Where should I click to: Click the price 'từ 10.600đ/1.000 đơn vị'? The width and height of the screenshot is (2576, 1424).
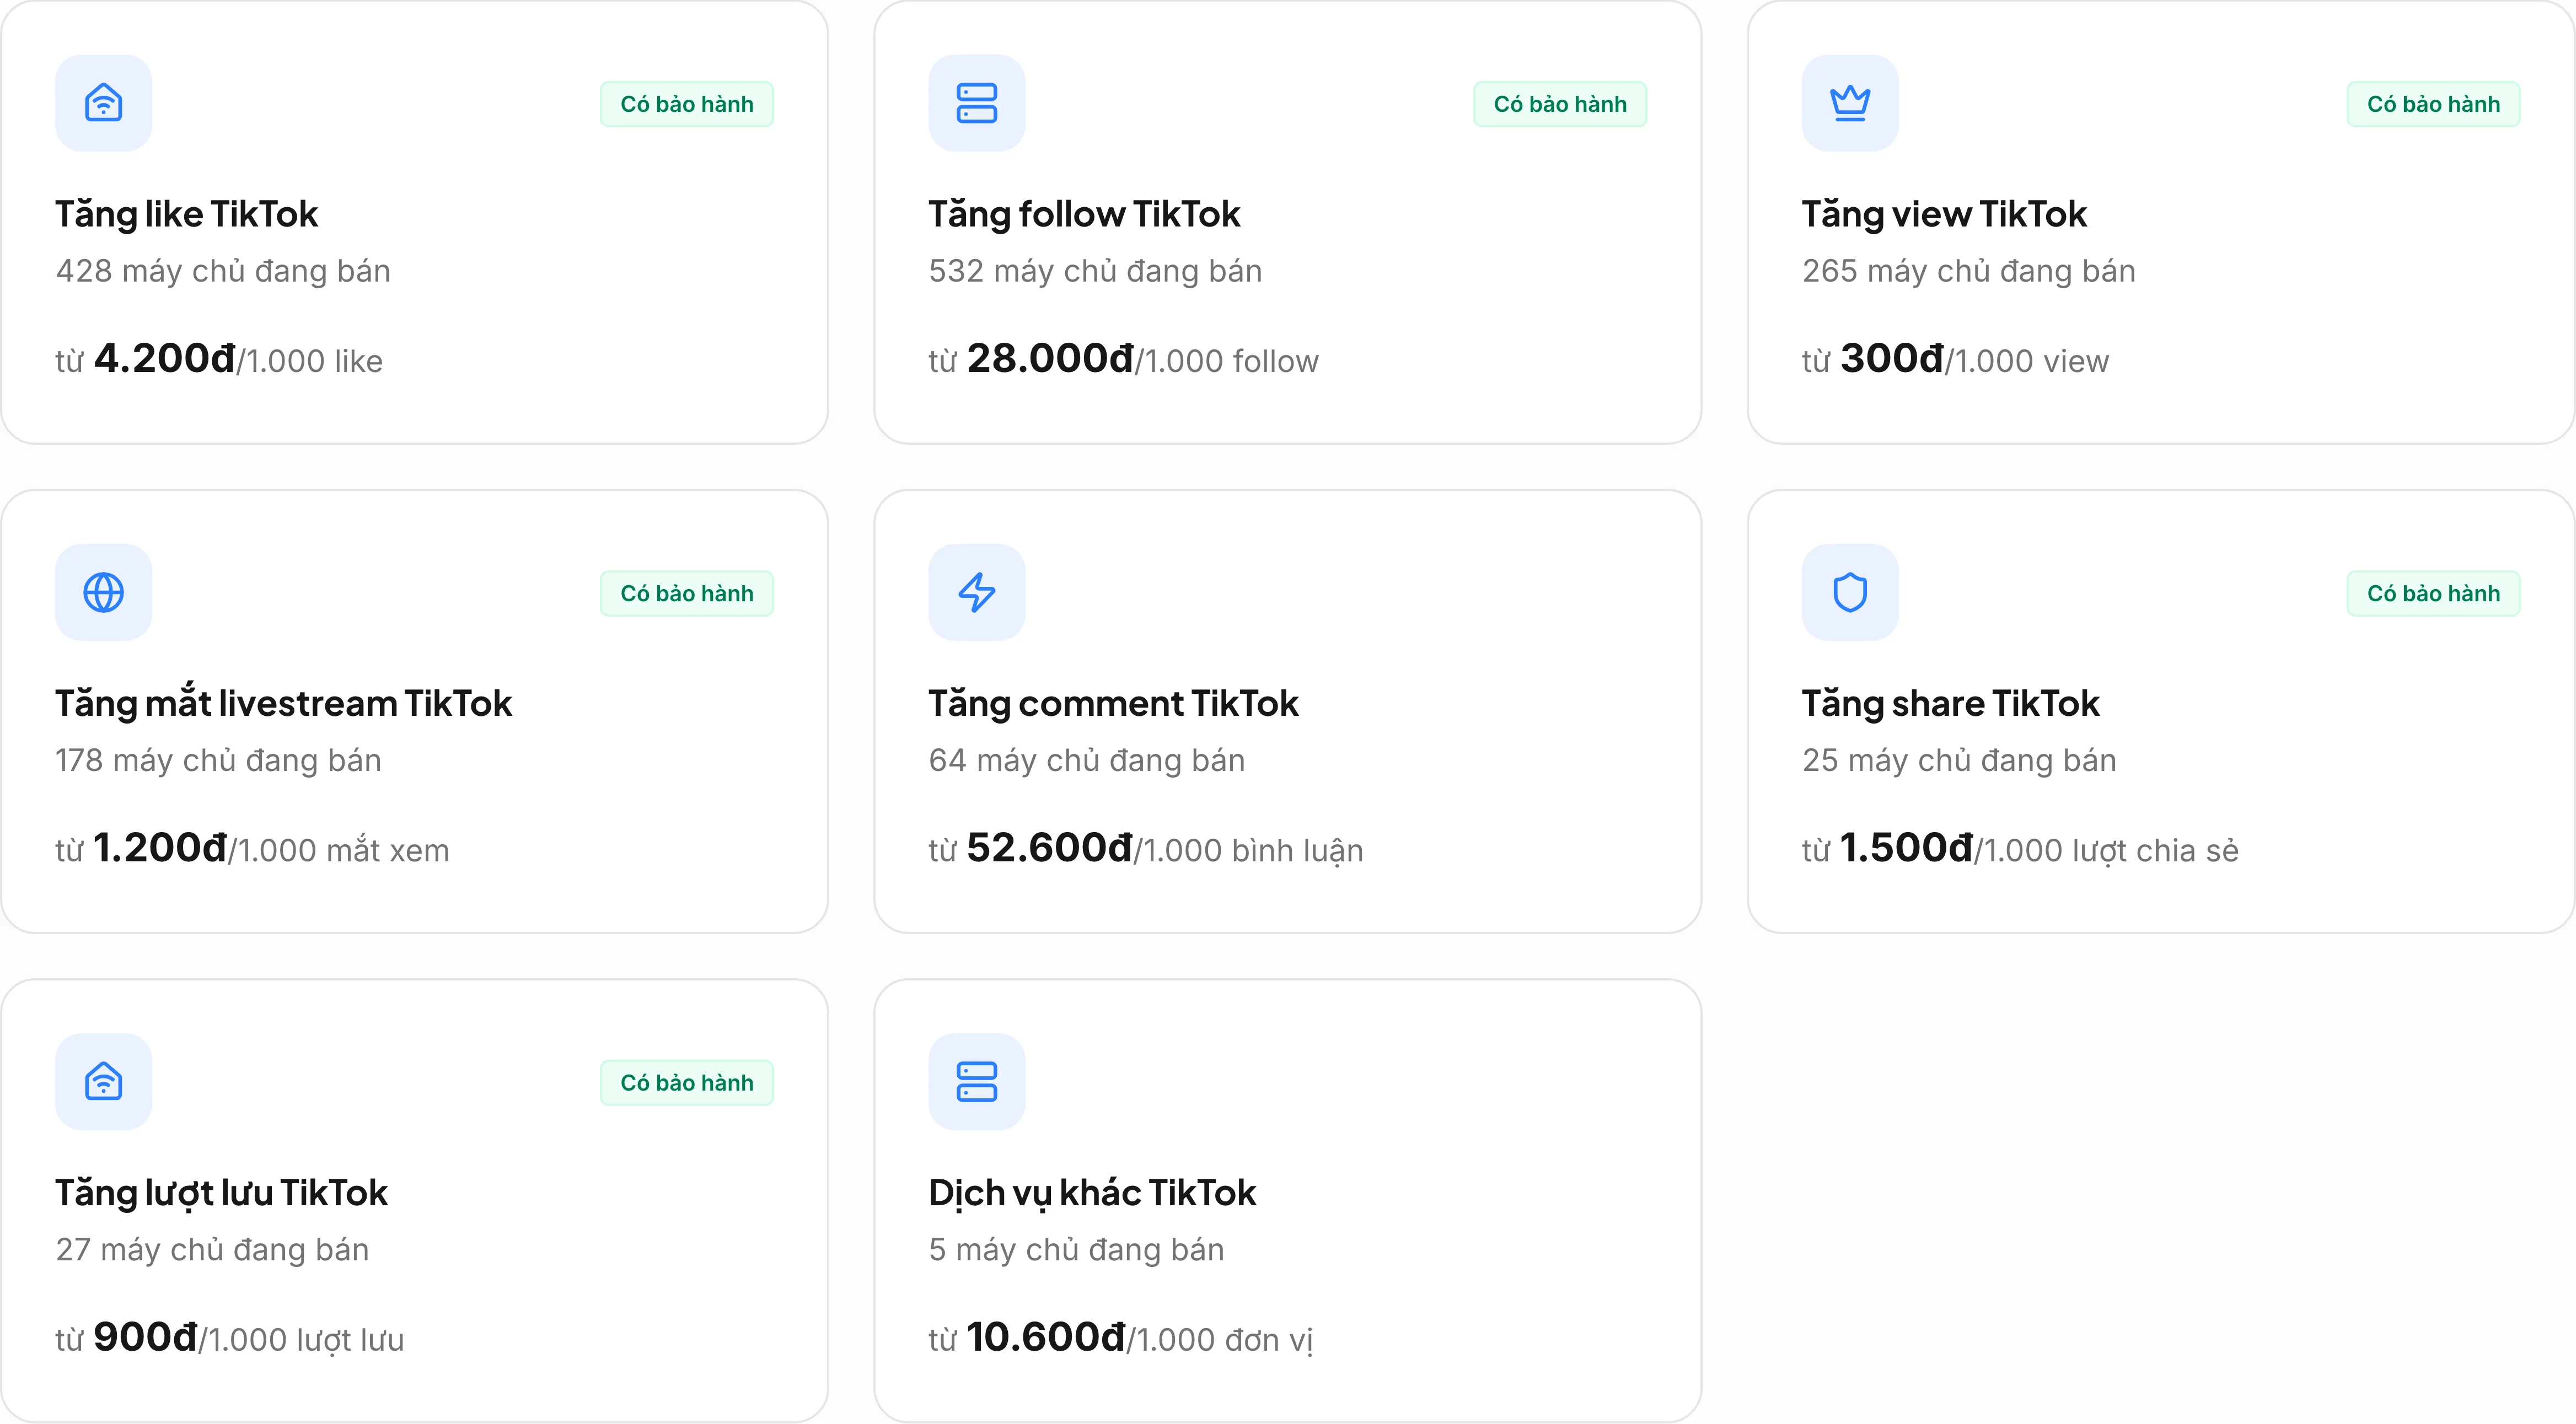tap(1120, 1338)
